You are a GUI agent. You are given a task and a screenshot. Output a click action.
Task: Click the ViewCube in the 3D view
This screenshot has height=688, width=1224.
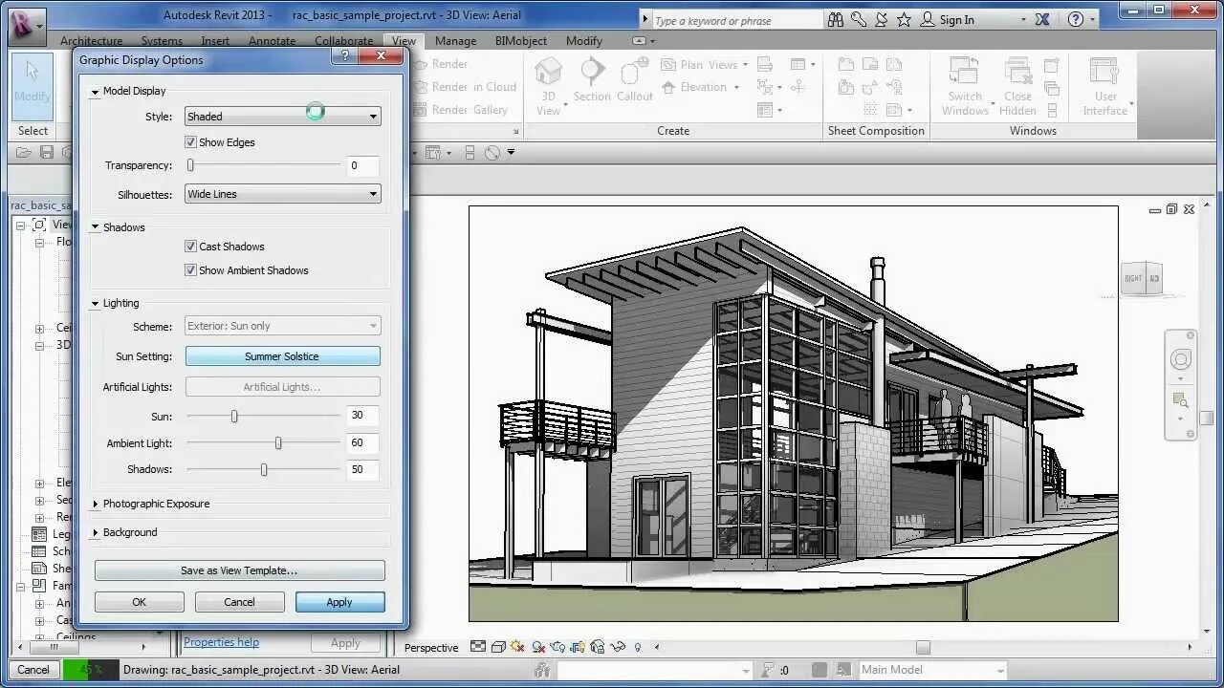[1142, 279]
